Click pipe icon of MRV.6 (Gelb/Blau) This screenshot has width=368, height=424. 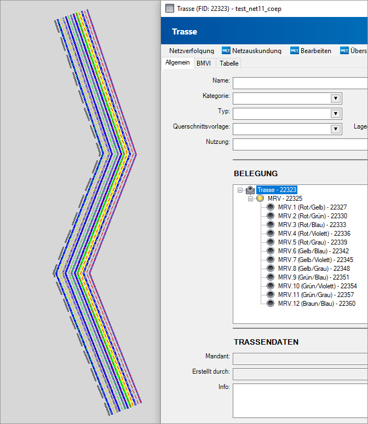pos(271,251)
